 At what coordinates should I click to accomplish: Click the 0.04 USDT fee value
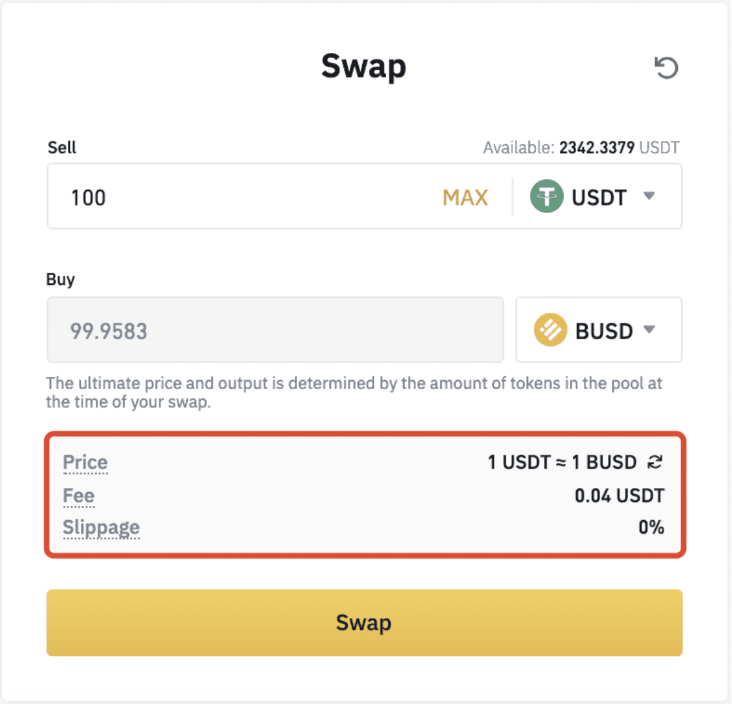[x=620, y=496]
